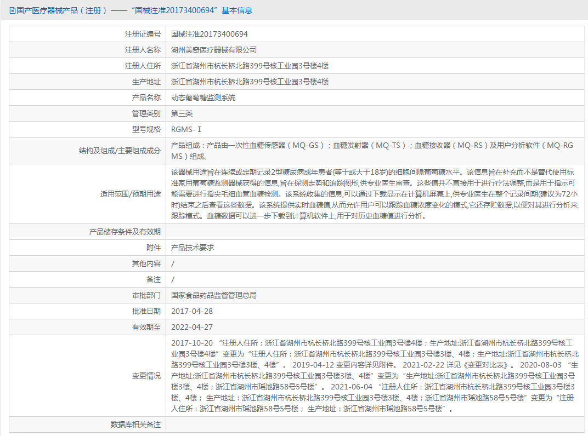Click expiry date 2022-04-27
The height and width of the screenshot is (436, 588).
[192, 327]
